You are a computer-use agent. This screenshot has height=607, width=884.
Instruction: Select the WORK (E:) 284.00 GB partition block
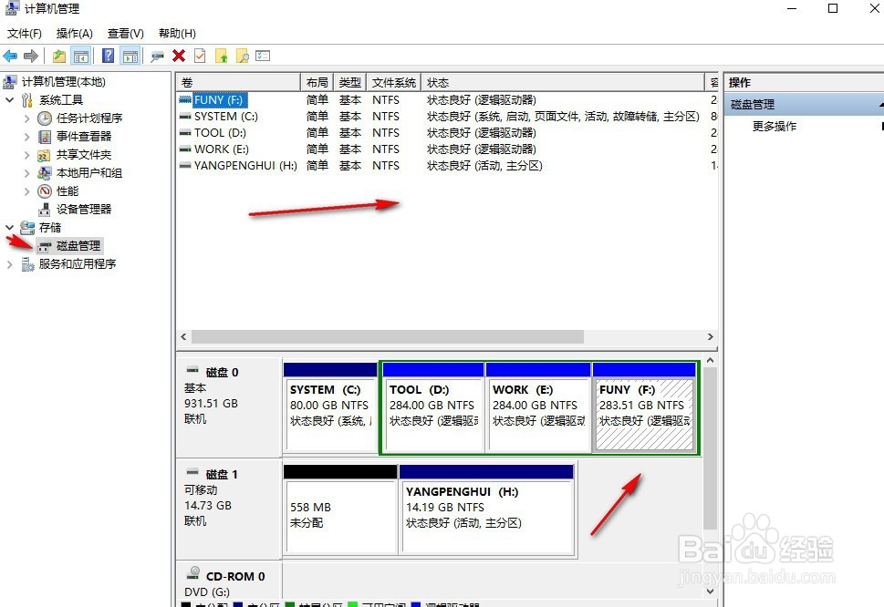538,407
